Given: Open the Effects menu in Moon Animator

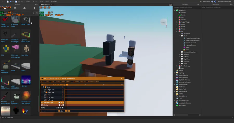Looking at the screenshot, I should tap(76, 81).
